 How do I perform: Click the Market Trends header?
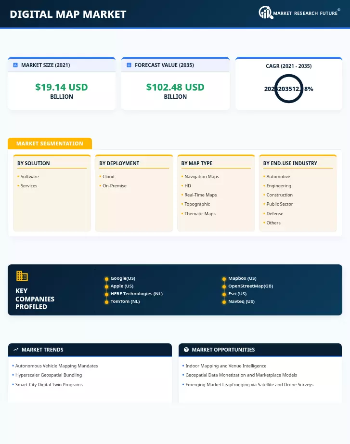(42, 350)
